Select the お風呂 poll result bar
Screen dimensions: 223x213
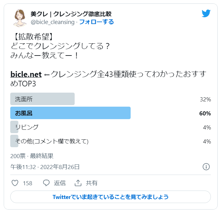70,113
